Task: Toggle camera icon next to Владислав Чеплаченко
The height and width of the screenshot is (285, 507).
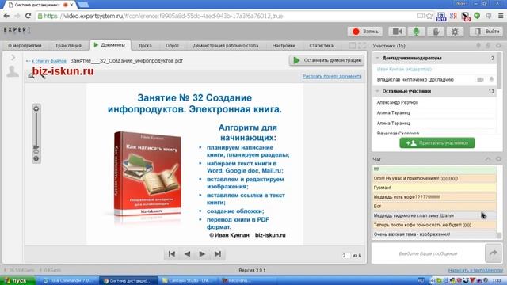Action: pos(480,79)
